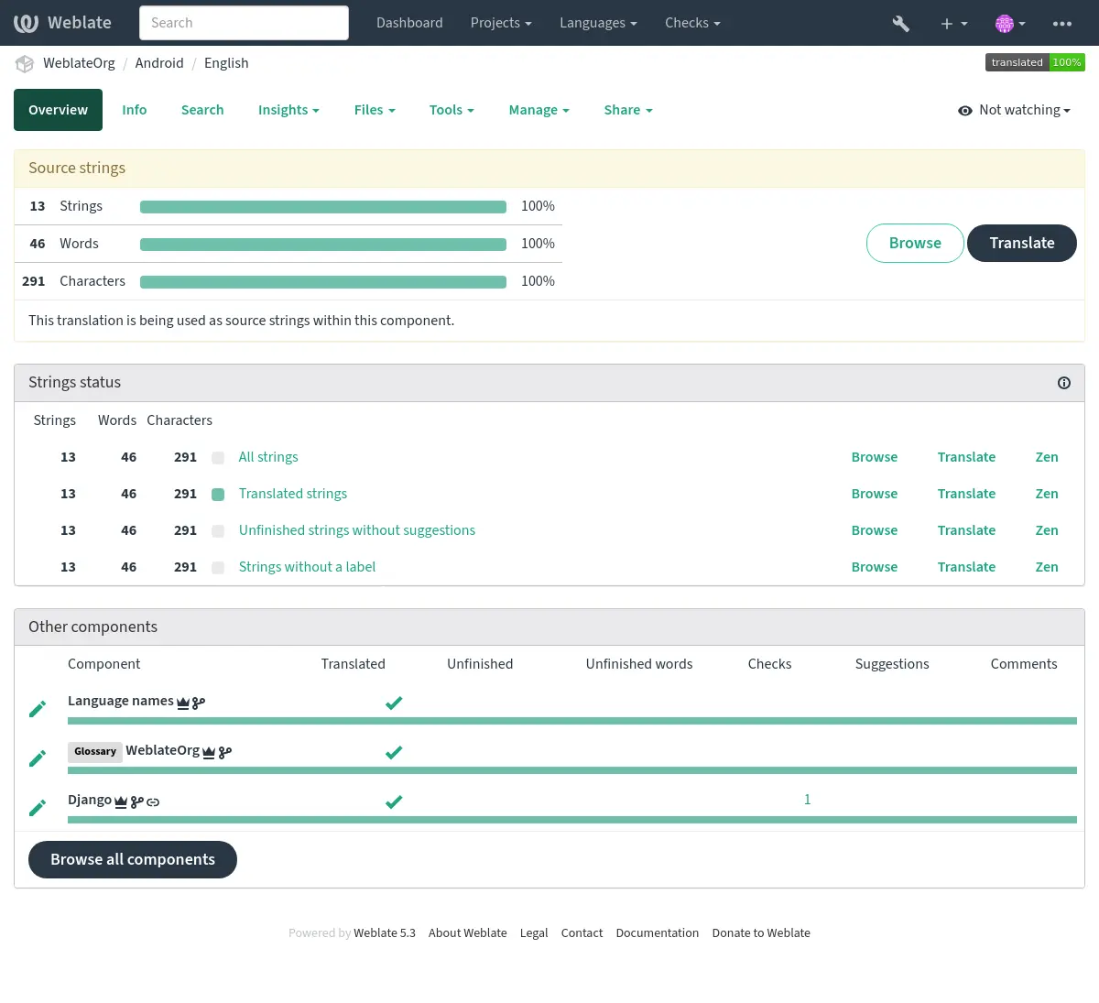Open Language names component link
The image size is (1099, 1003).
121,701
